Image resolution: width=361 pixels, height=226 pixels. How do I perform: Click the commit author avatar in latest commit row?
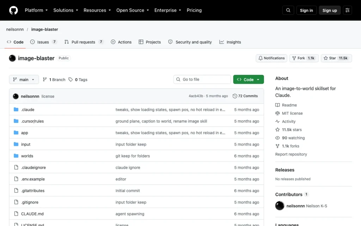(16, 96)
